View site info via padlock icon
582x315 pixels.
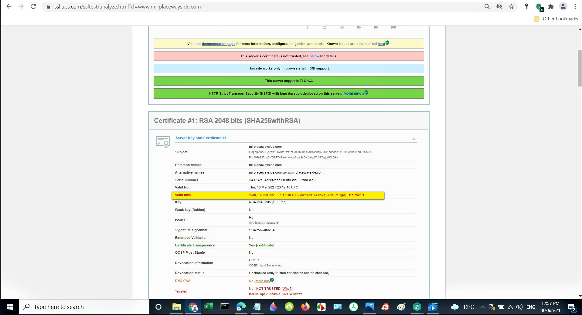pos(48,7)
